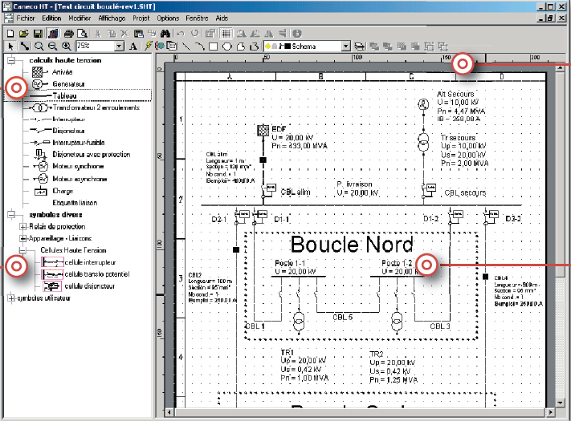Open the zoom percentage 75% dropdown
This screenshot has width=571, height=421.
tap(119, 47)
